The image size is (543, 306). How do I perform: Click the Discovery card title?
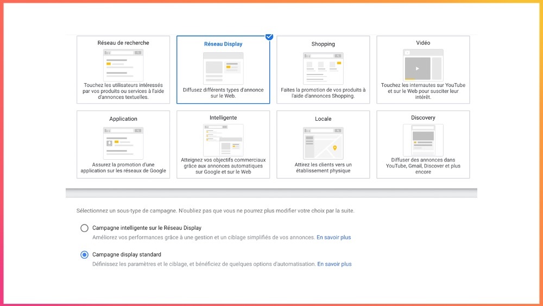tap(423, 118)
